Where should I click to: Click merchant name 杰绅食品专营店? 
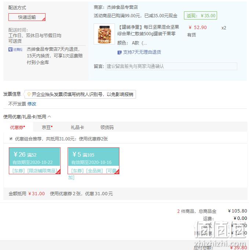pos(122,7)
